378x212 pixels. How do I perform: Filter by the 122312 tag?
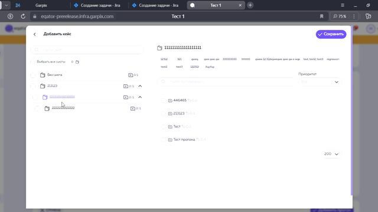[194, 67]
